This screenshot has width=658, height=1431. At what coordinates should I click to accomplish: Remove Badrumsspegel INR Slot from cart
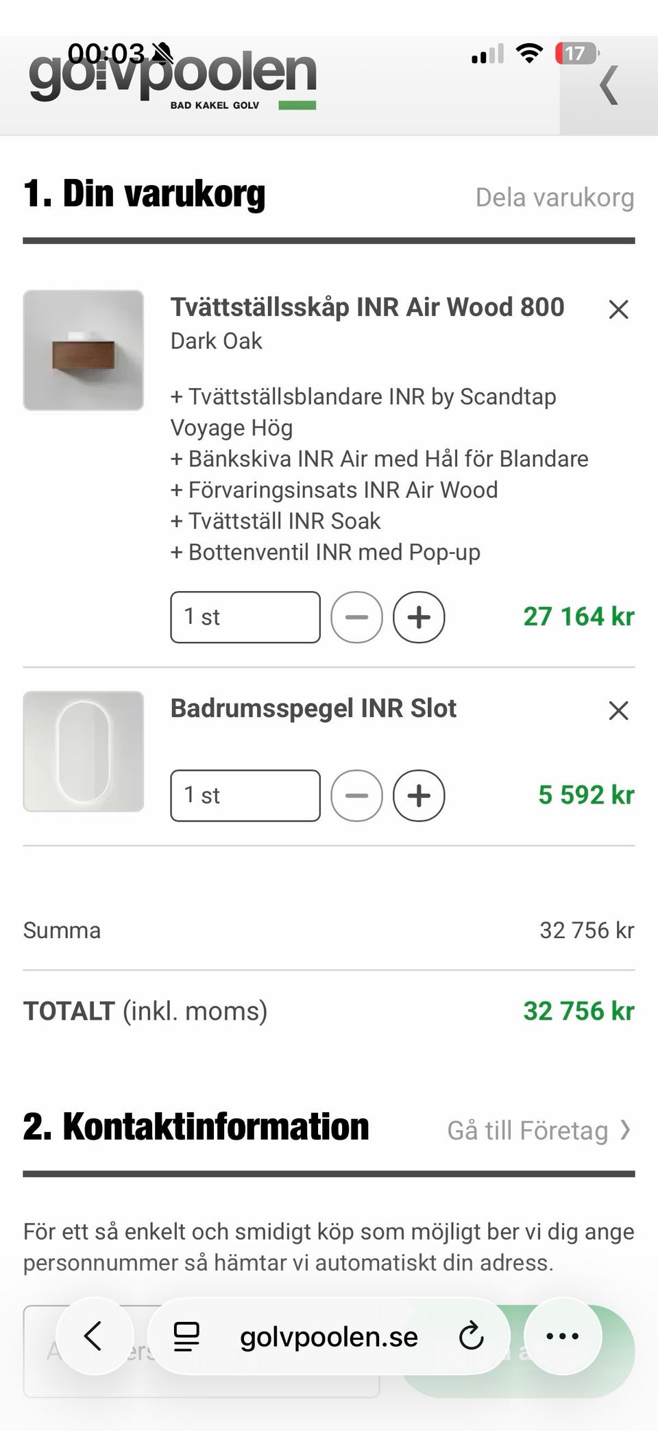coord(618,710)
